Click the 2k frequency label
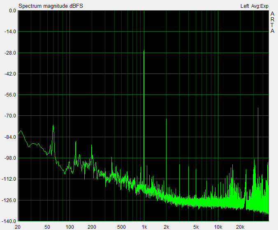The height and width of the screenshot is (230, 278). click(167, 227)
